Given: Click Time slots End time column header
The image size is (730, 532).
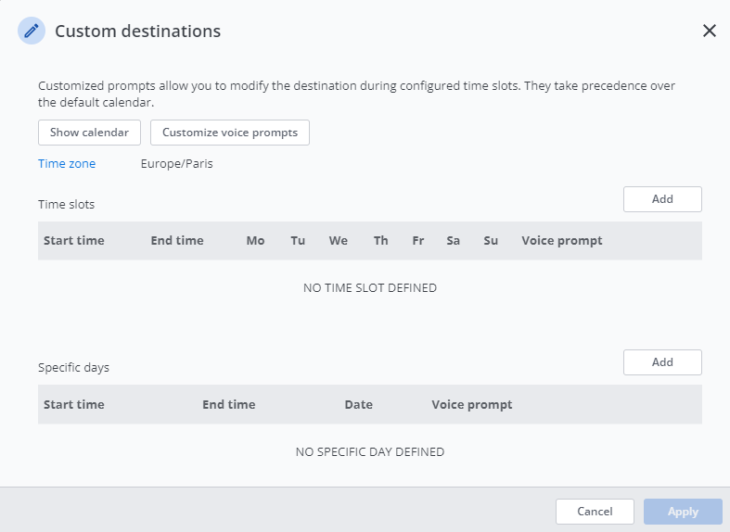Looking at the screenshot, I should (177, 241).
